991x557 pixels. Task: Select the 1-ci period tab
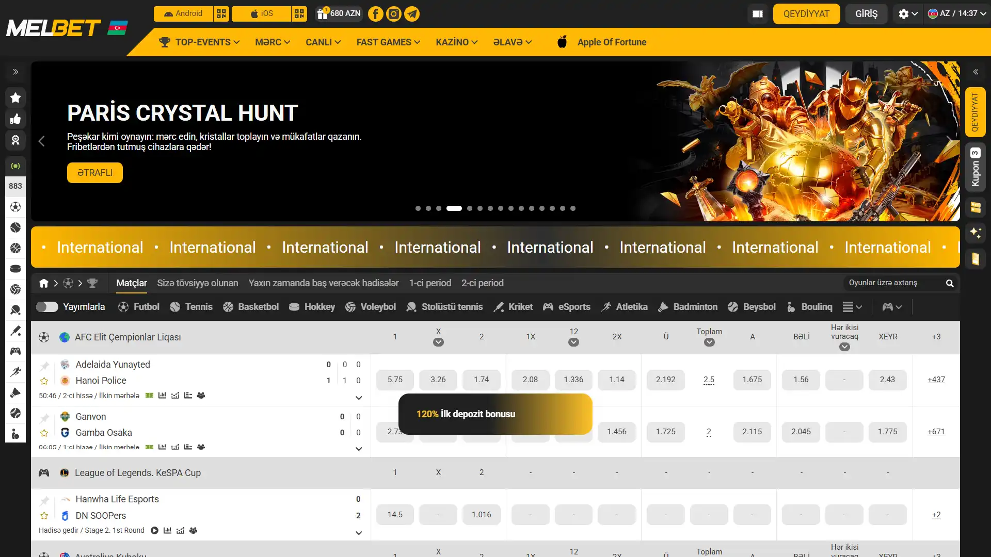point(430,283)
